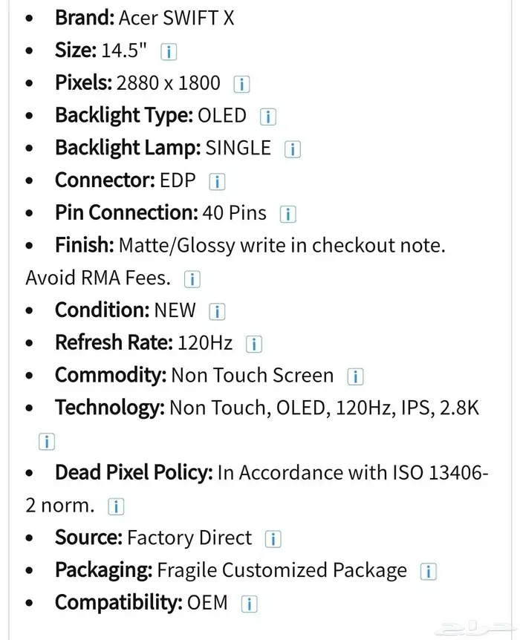This screenshot has height=640, width=520.
Task: Show info for Dead Pixel Policy norm
Action: pos(116,507)
